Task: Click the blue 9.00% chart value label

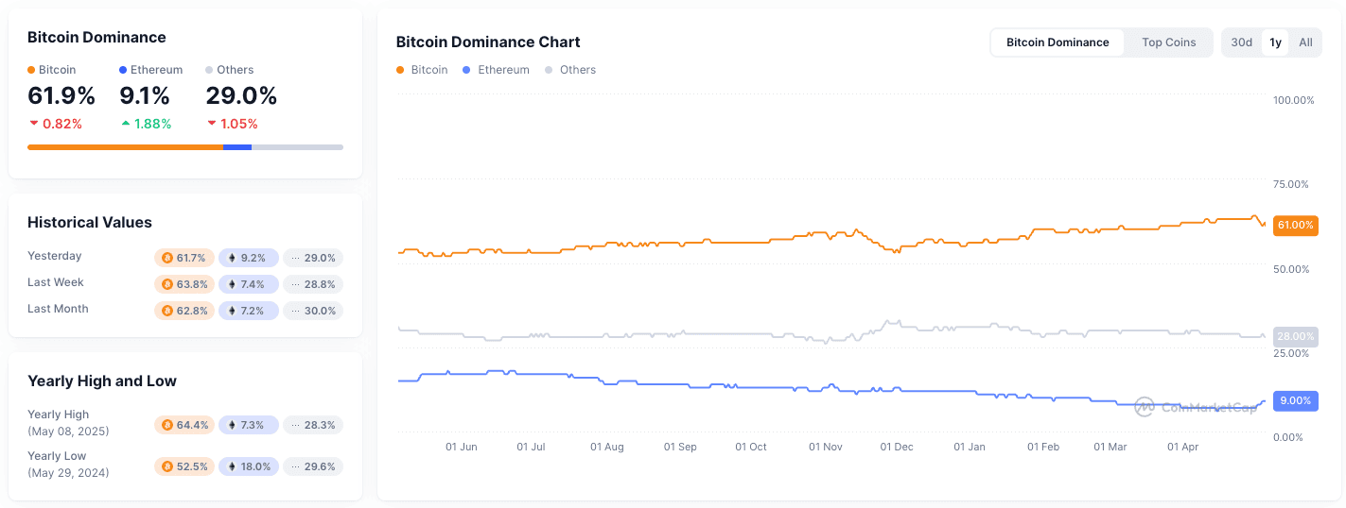Action: (1295, 400)
